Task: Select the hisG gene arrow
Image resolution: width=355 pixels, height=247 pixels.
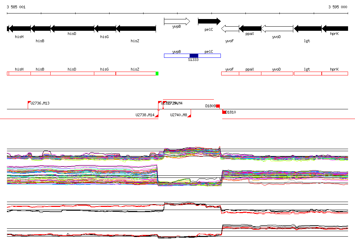Action: (x=105, y=28)
